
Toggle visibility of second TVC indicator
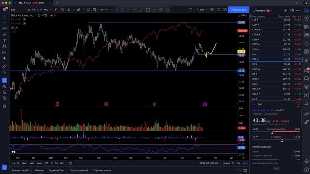24,23
